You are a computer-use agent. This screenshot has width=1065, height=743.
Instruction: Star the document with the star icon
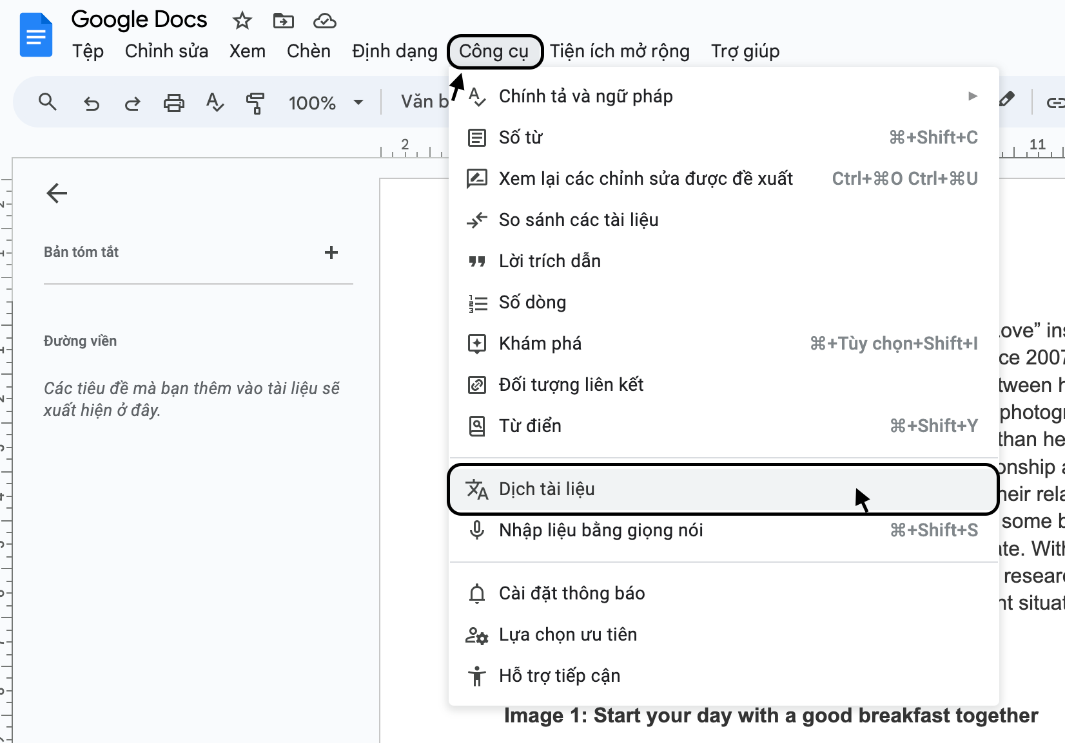point(242,21)
